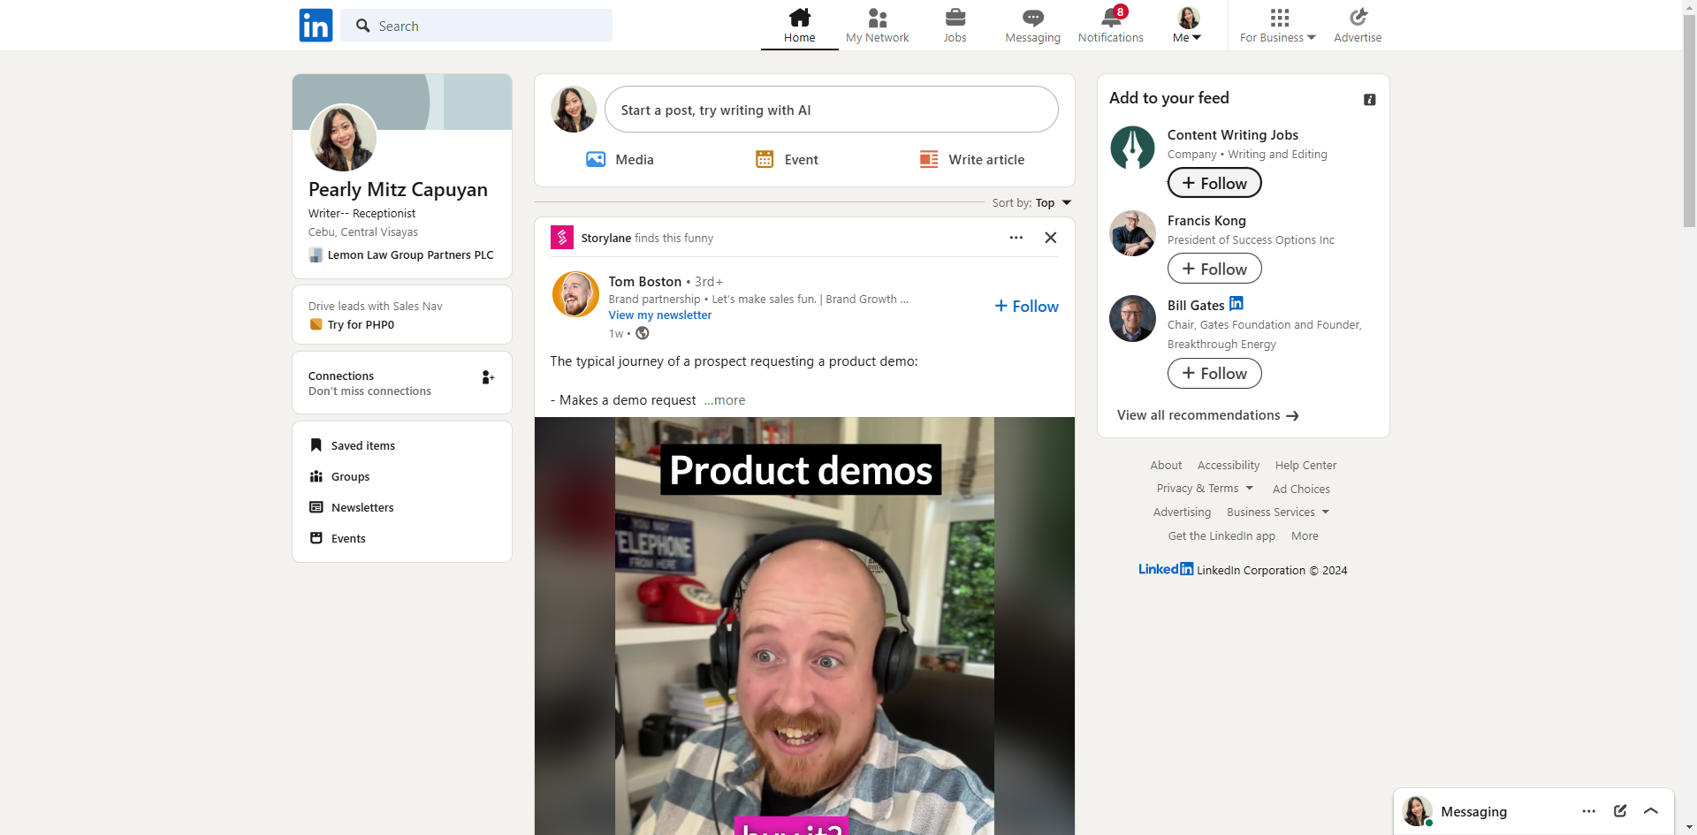
Task: Dismiss the Tom Boston post
Action: [x=1051, y=238]
